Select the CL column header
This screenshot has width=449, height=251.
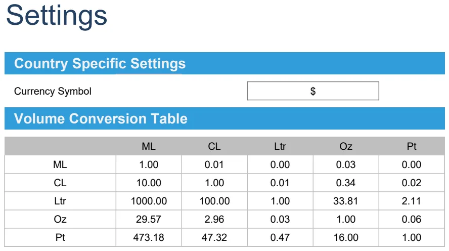click(214, 146)
